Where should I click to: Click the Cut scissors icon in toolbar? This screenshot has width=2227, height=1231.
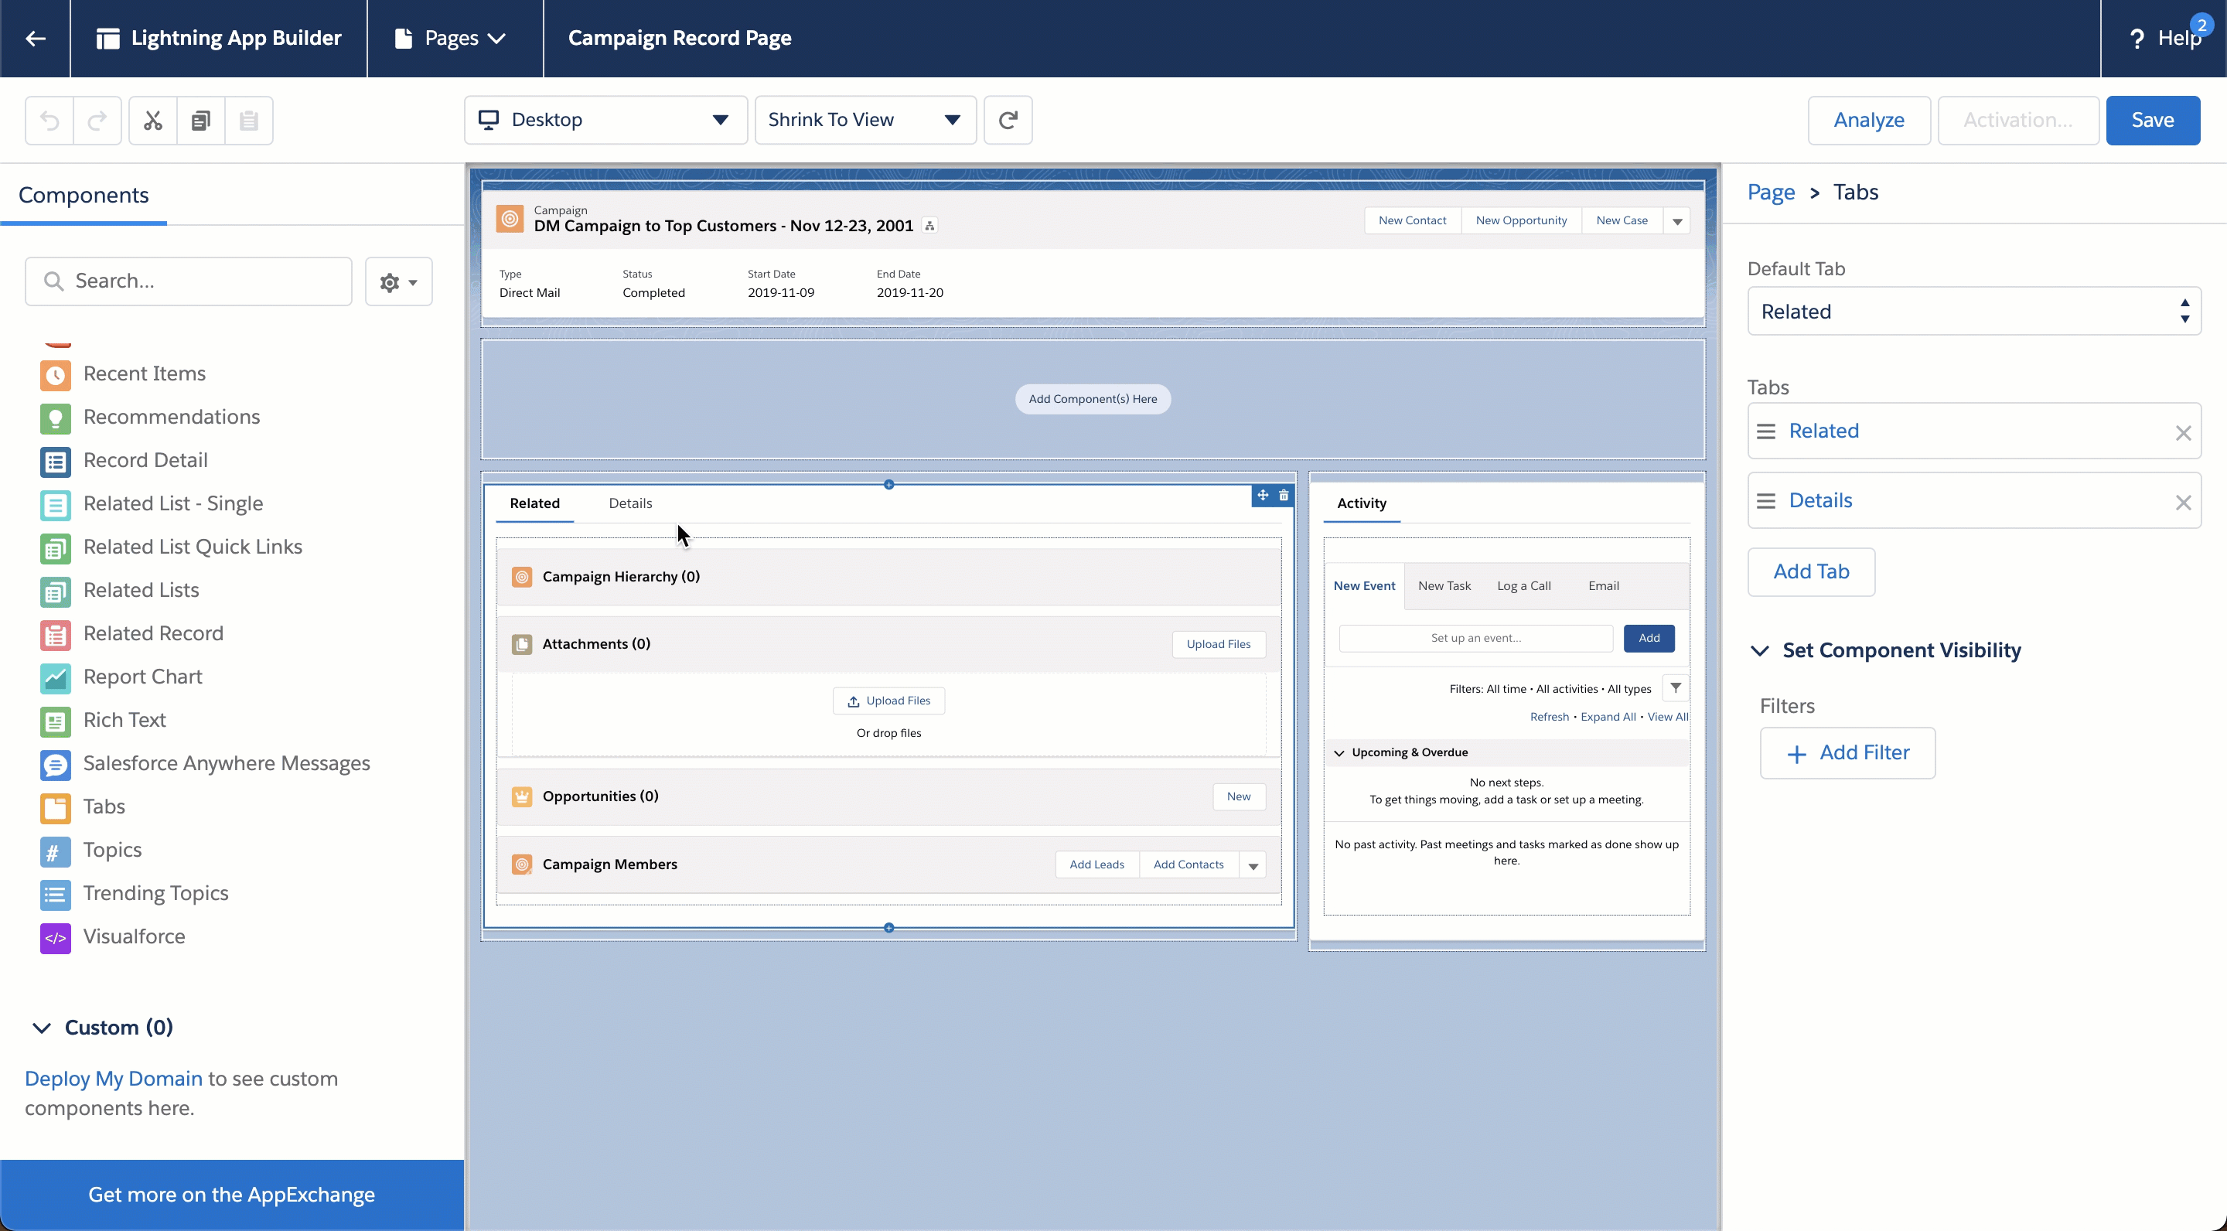pyautogui.click(x=153, y=120)
